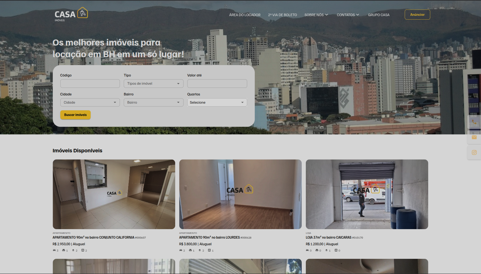Viewport: 481px width, 274px height.
Task: Open the floating Instagram icon
Action: [474, 152]
